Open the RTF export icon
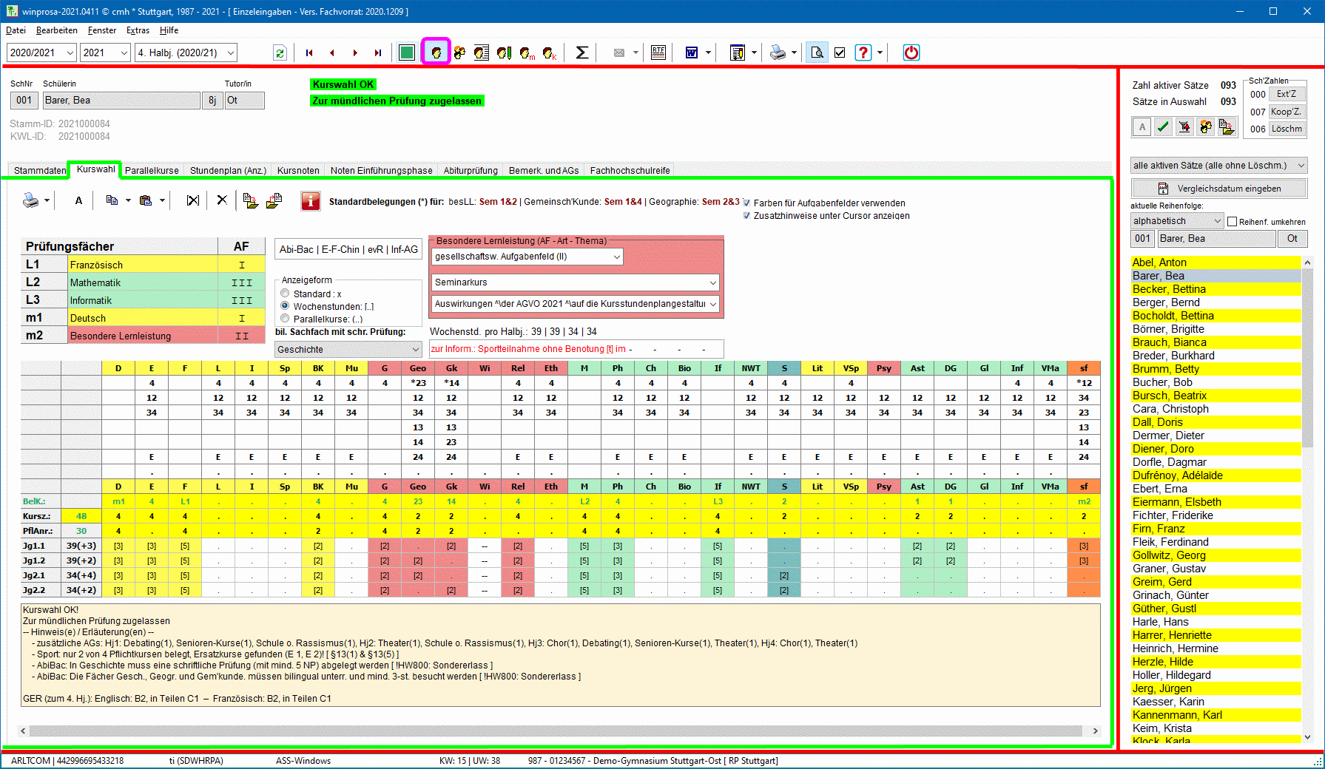 coord(658,52)
